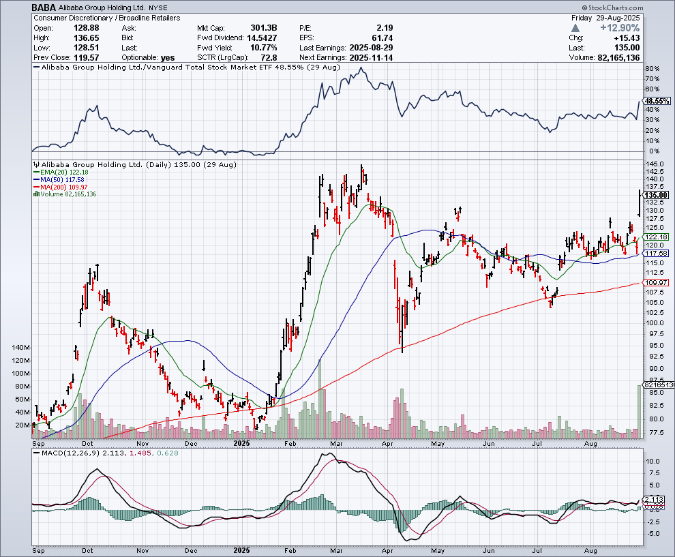The height and width of the screenshot is (557, 675).
Task: Select the BABA ticker symbol in the header
Action: (44, 7)
